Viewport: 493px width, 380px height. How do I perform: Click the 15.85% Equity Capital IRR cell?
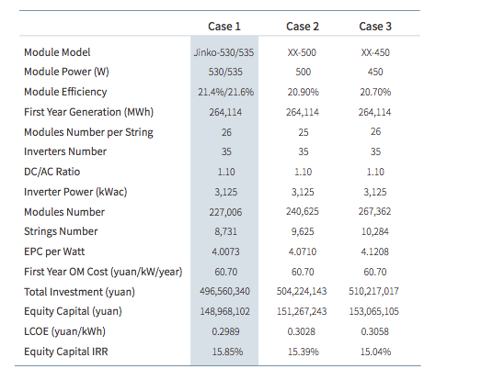[x=227, y=352]
